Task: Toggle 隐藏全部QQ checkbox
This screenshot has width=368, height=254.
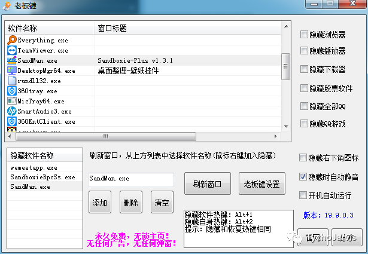Action: (304, 106)
